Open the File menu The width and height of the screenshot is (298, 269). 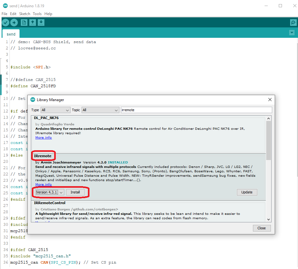(x=4, y=14)
